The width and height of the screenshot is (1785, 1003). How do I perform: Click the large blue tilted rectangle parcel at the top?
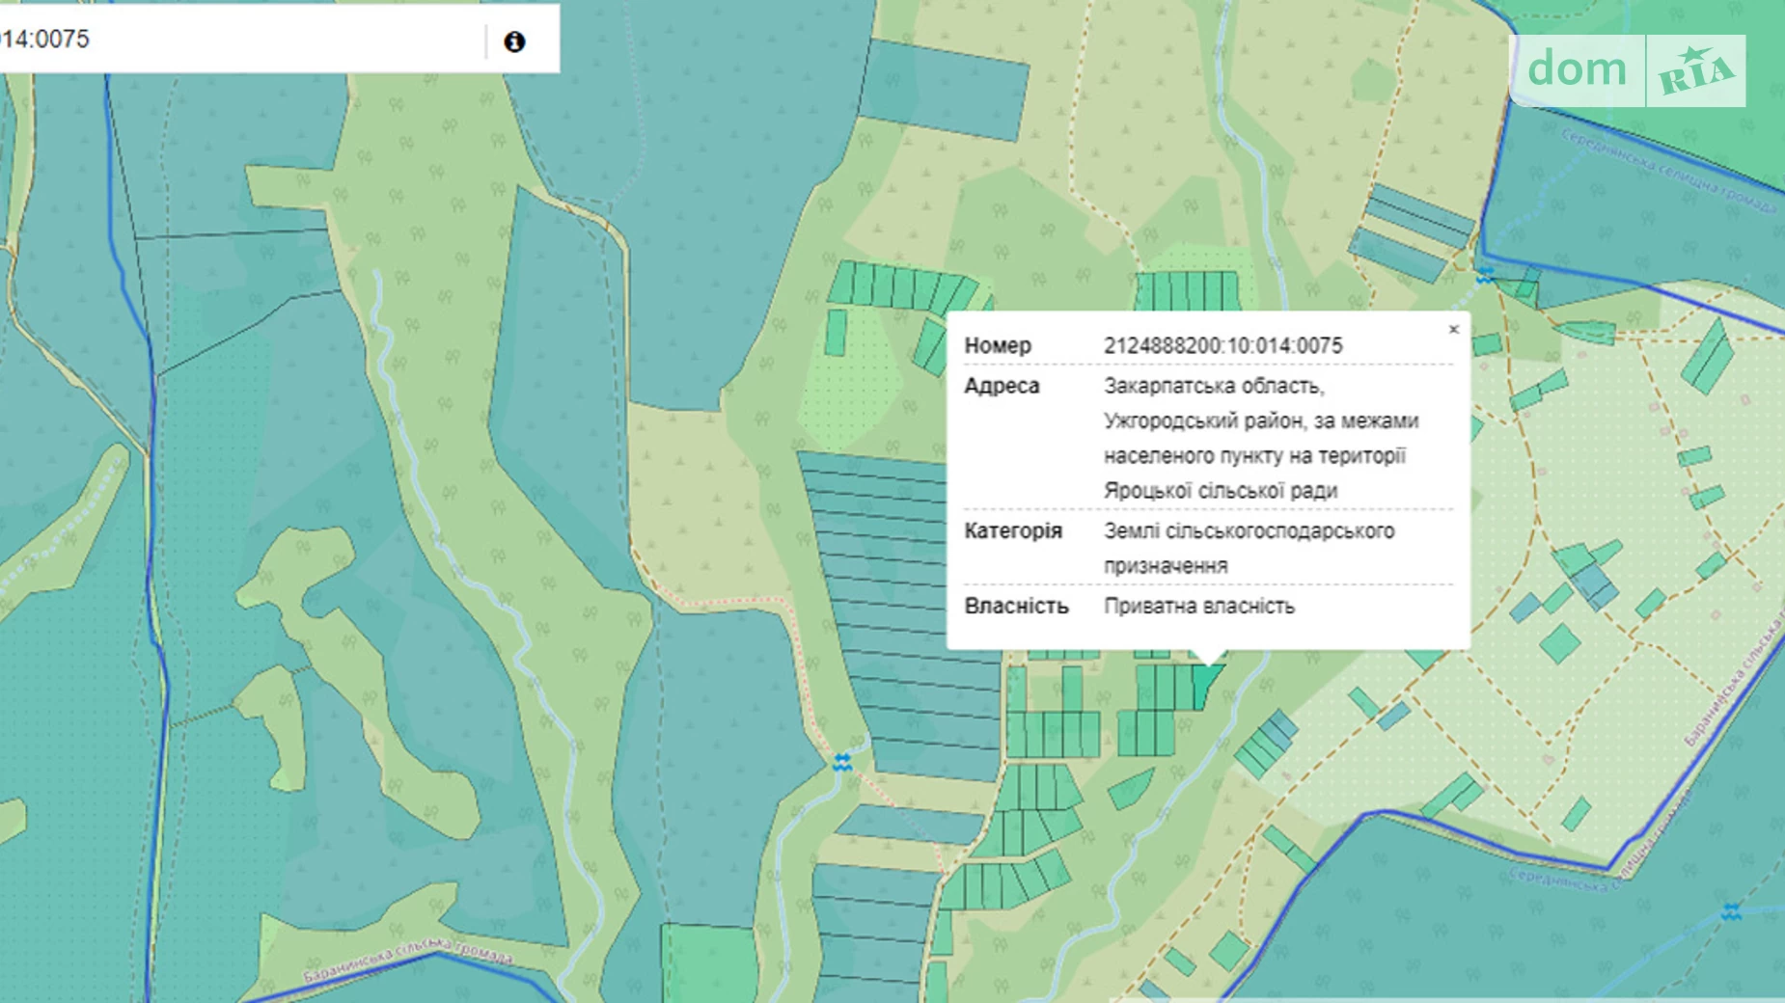point(943,90)
